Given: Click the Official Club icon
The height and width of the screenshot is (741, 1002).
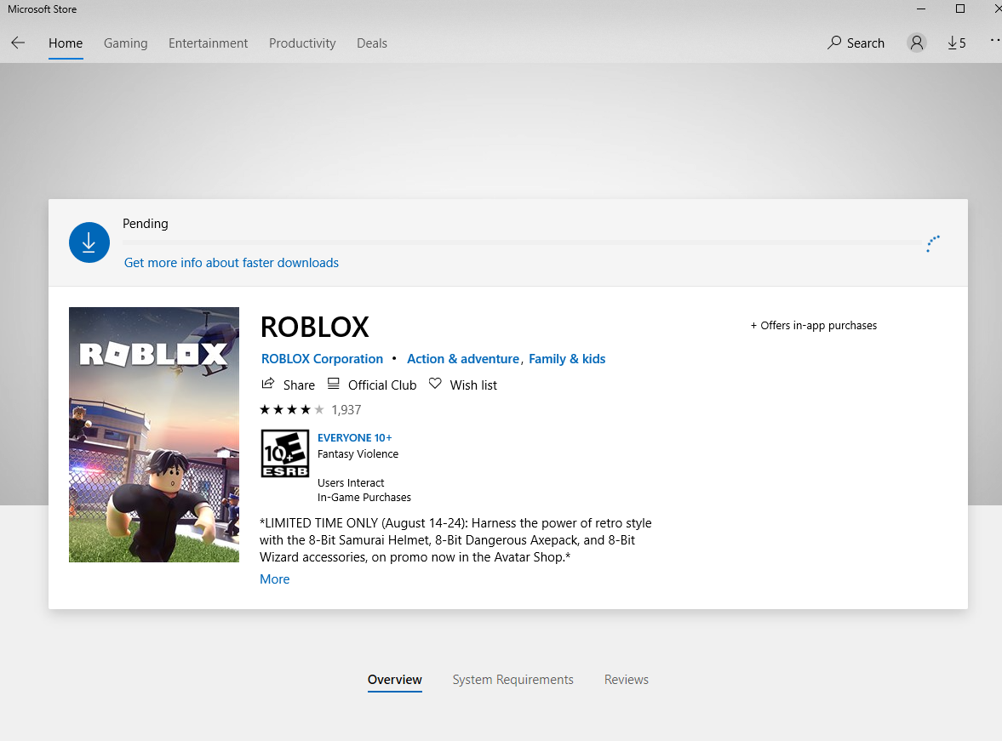Looking at the screenshot, I should pyautogui.click(x=333, y=384).
